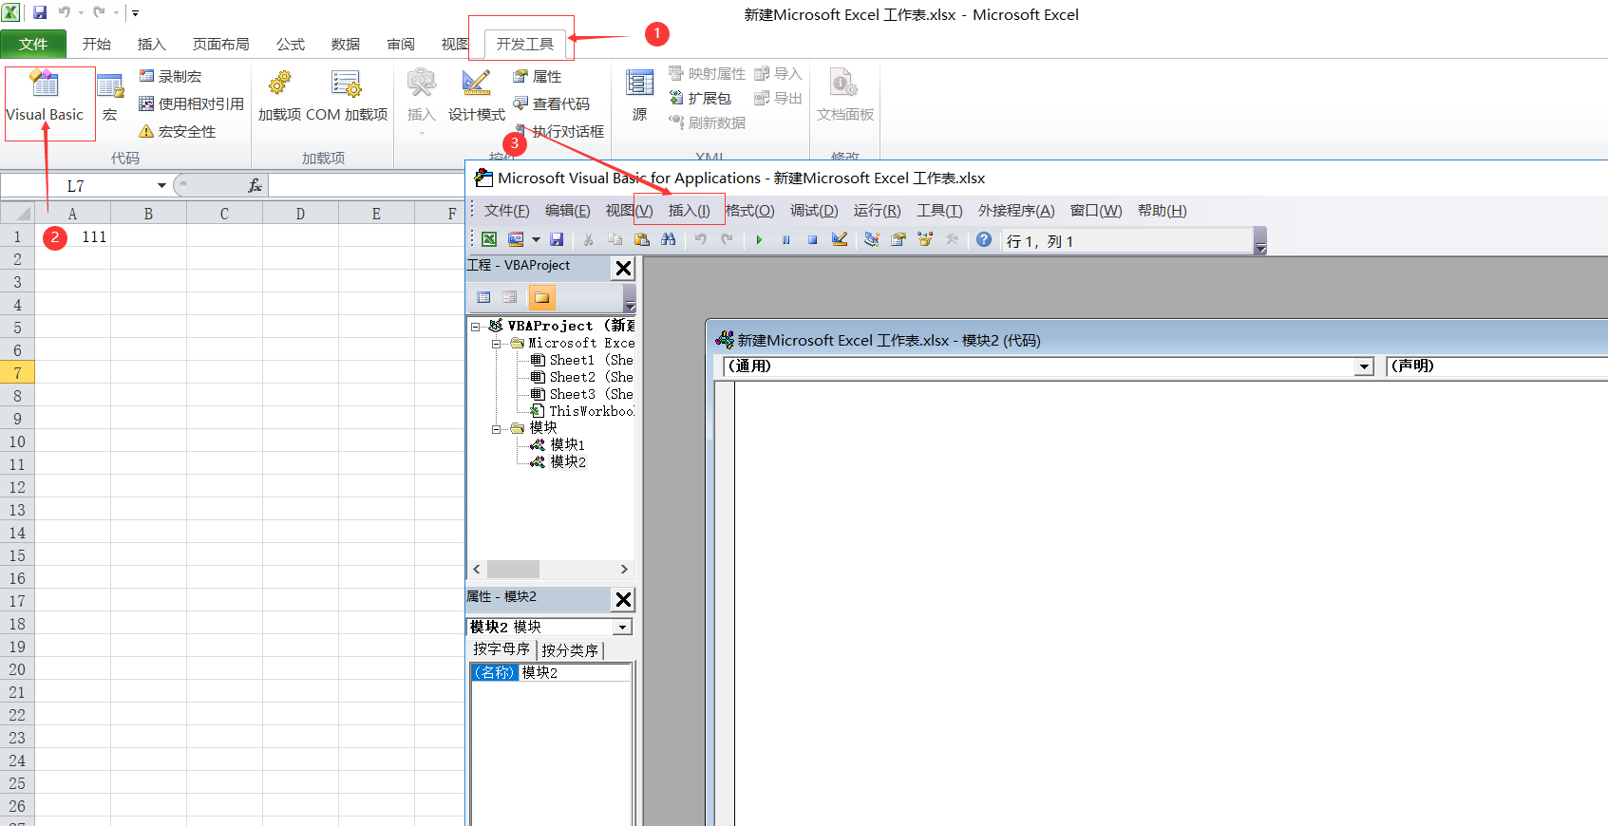Open VBA 帮助(H) menu
This screenshot has width=1608, height=826.
[1162, 211]
